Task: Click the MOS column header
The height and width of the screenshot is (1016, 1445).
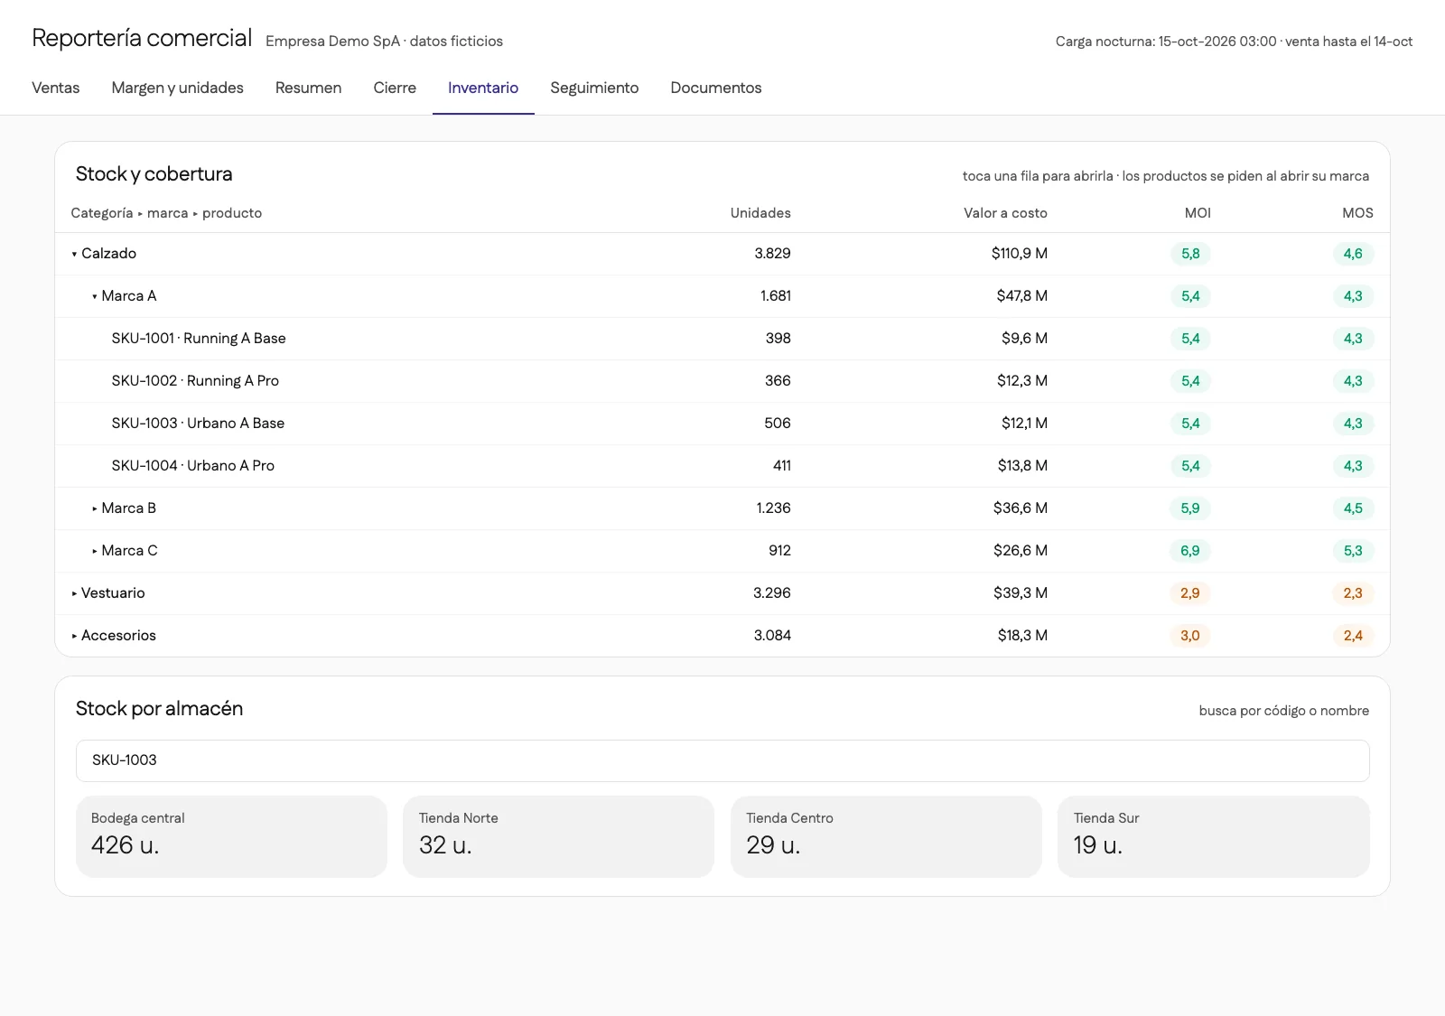Action: tap(1357, 213)
